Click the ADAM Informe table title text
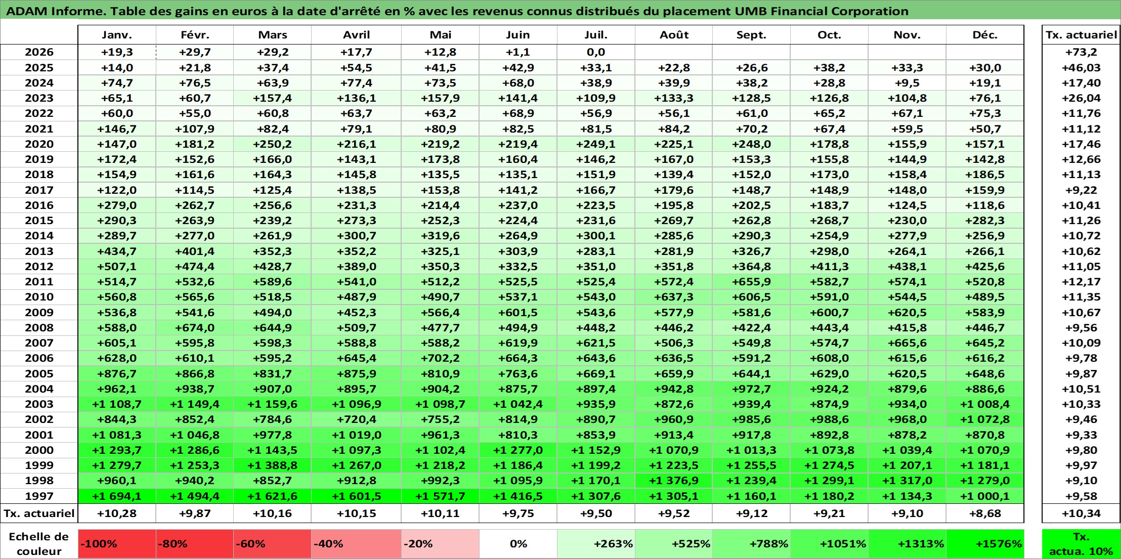The height and width of the screenshot is (559, 1121). [457, 11]
